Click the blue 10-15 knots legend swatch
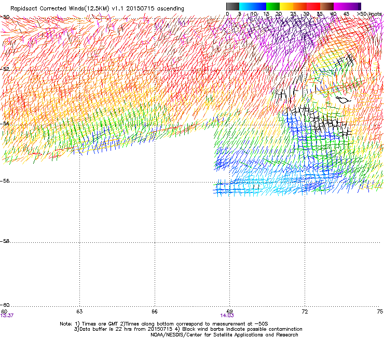 click(259, 6)
